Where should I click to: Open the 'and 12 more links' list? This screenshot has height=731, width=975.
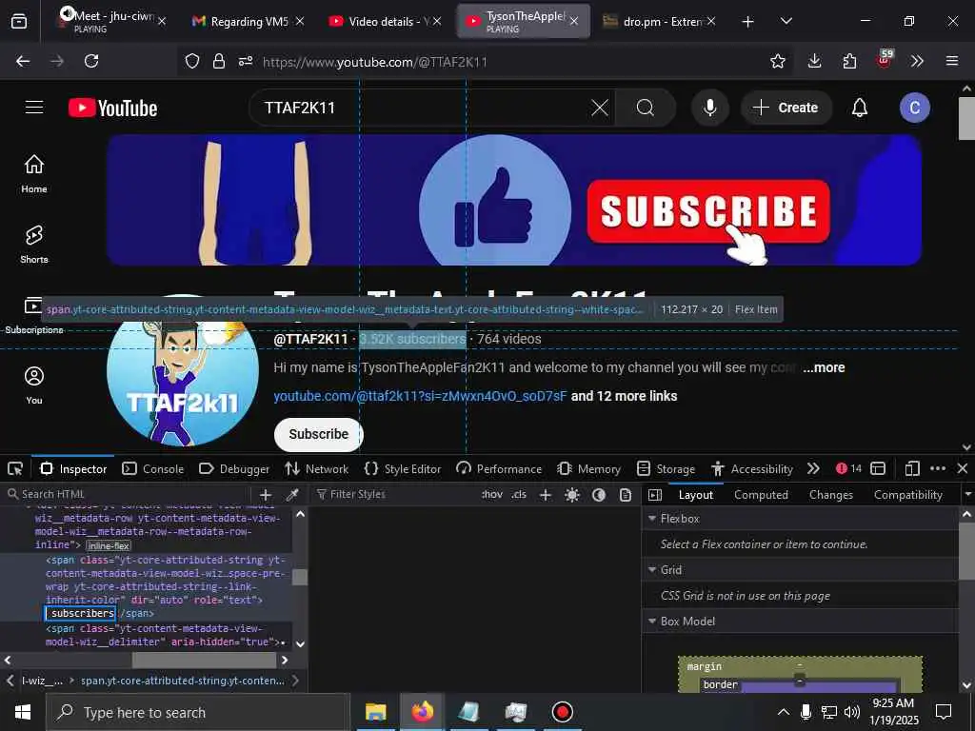point(624,396)
